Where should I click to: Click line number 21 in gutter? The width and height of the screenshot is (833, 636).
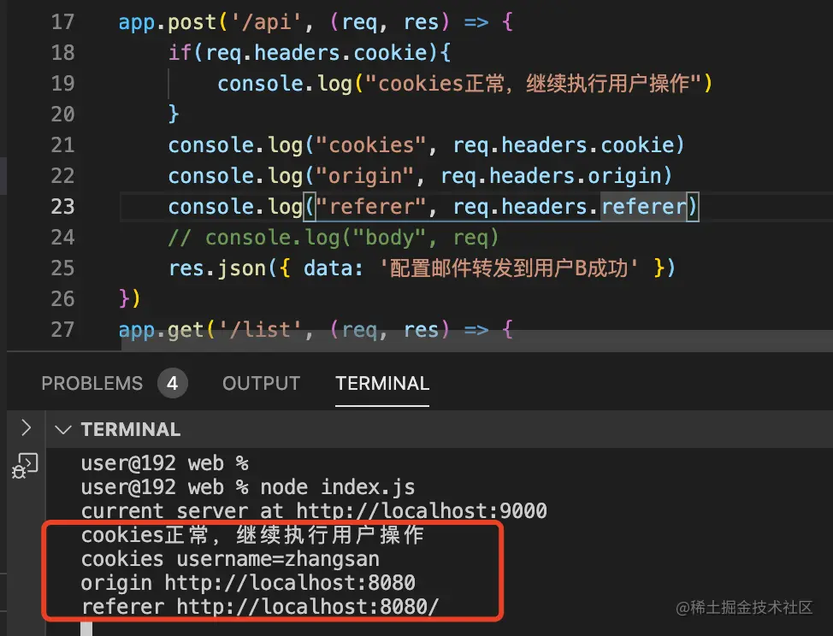click(62, 145)
